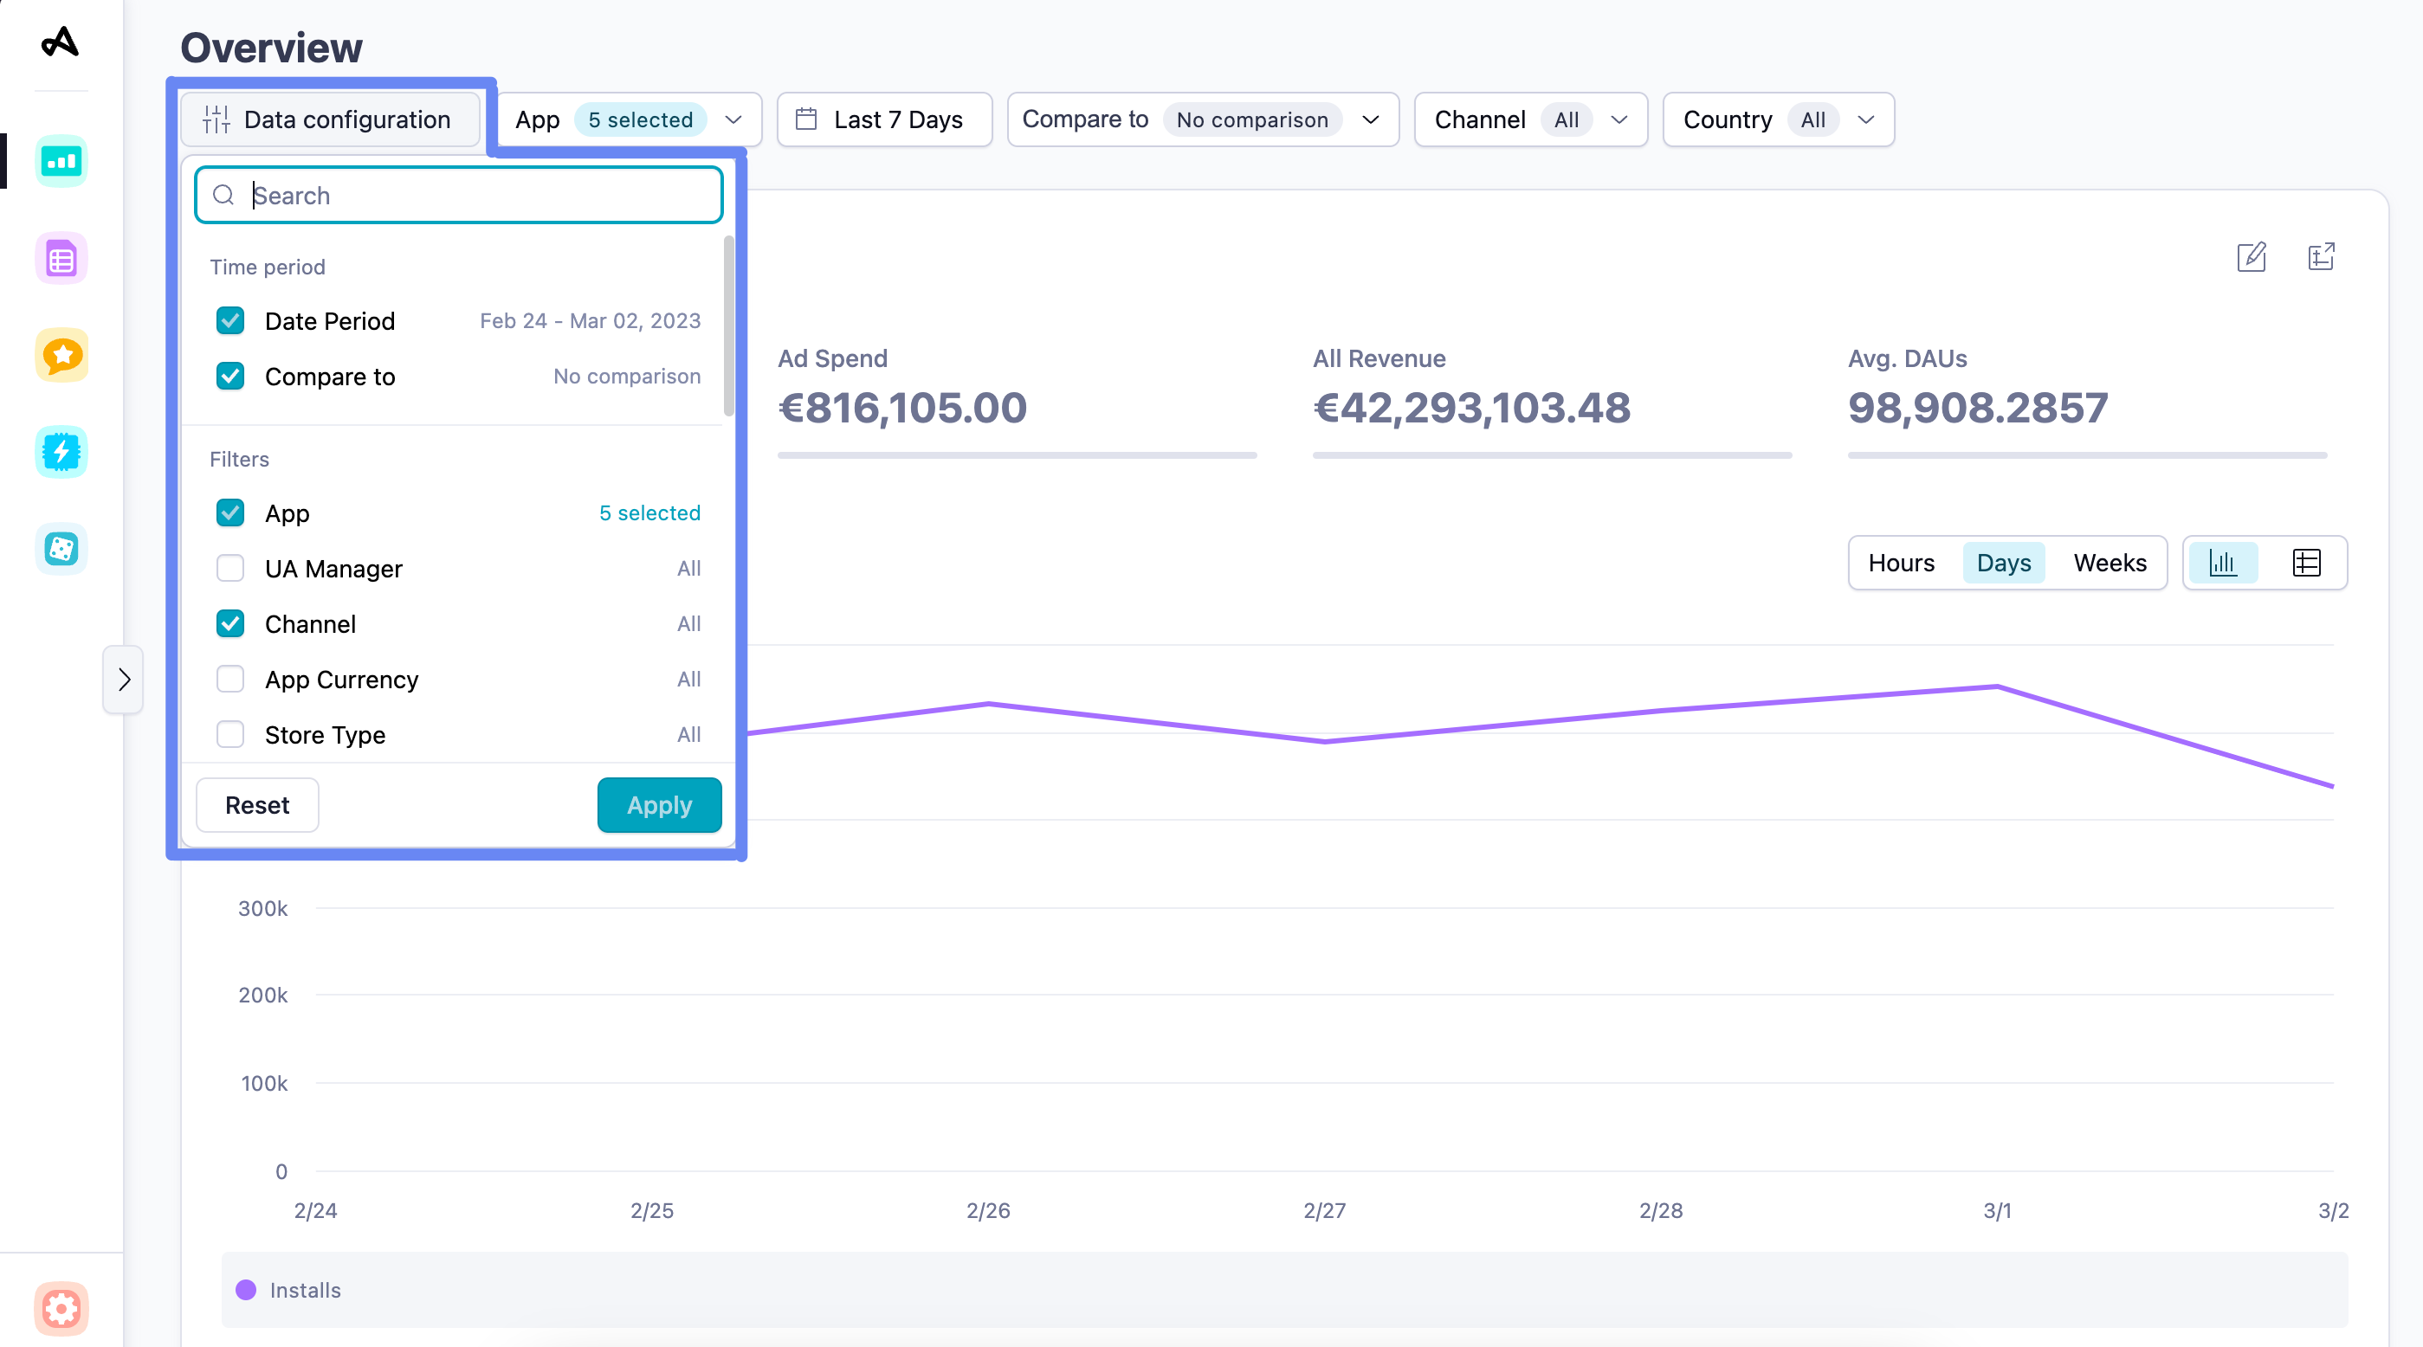
Task: Open settings via the gear icon
Action: coord(61,1308)
